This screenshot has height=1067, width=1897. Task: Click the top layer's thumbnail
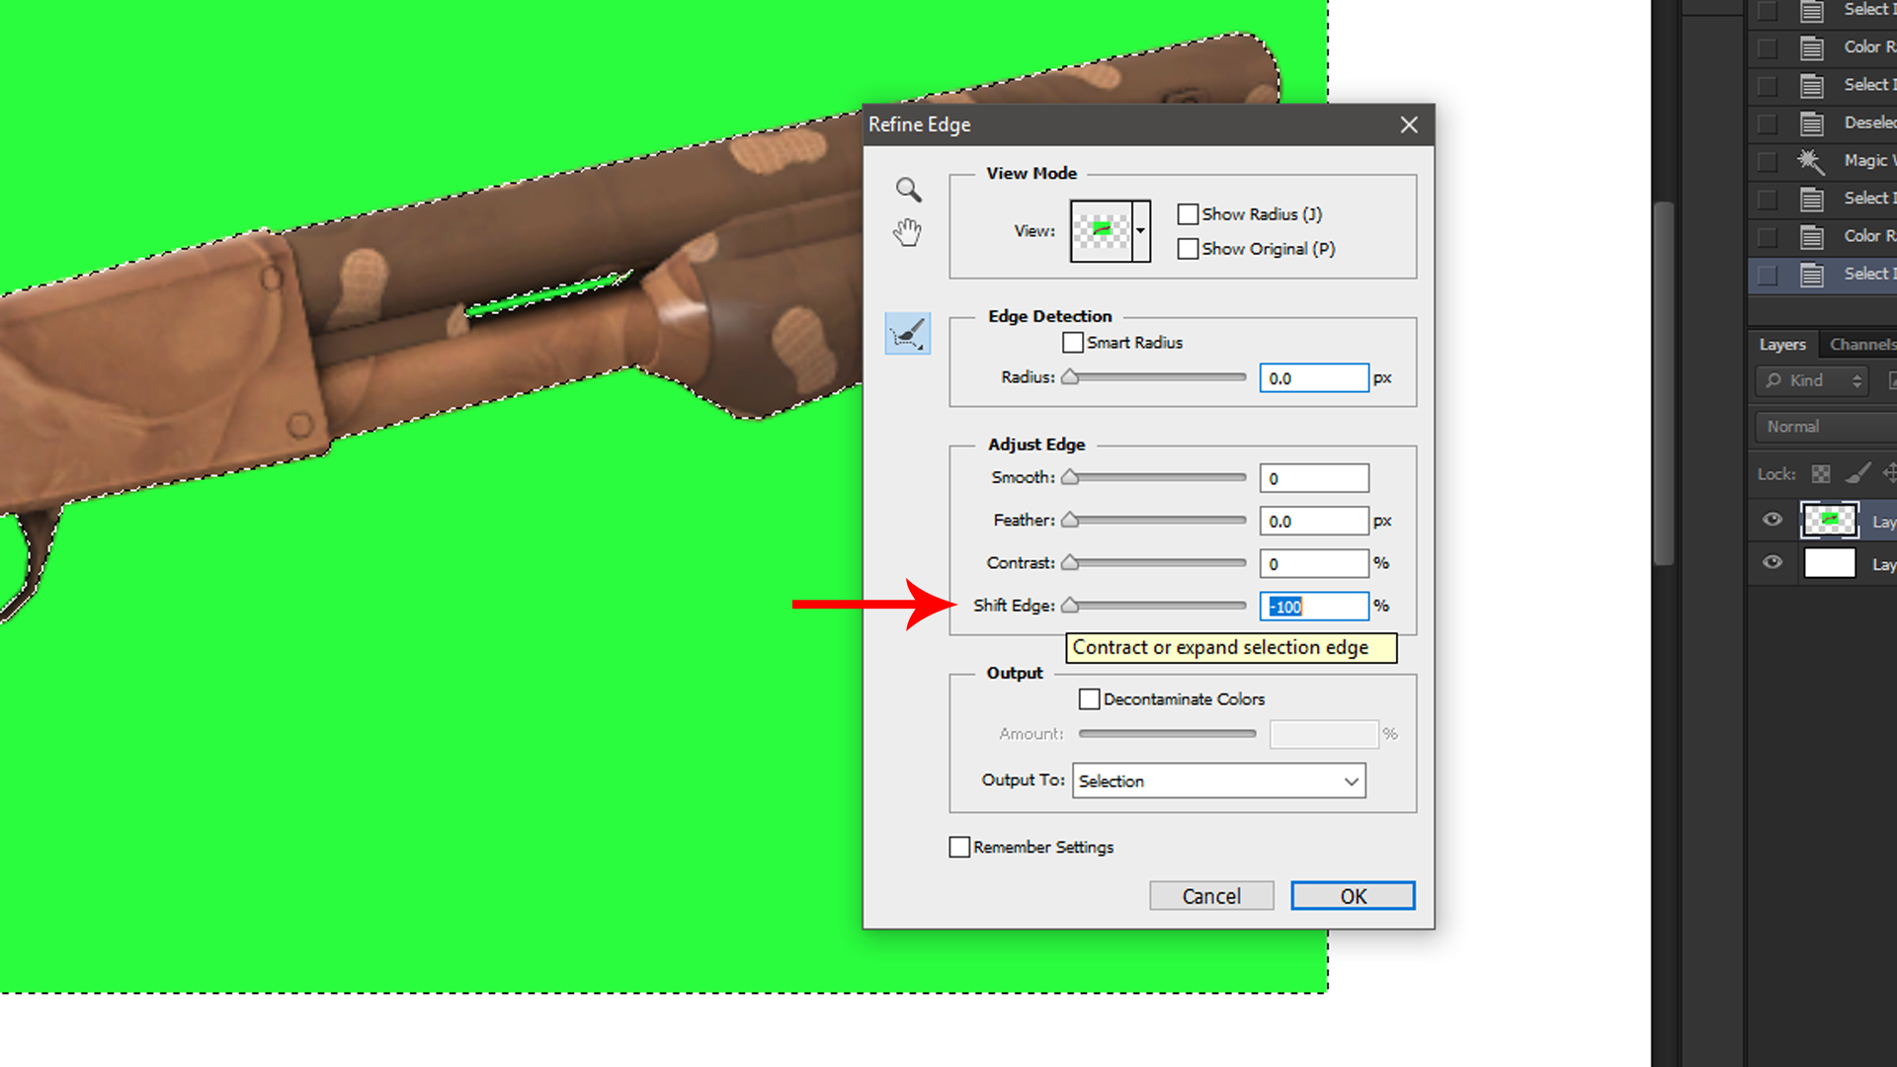(1829, 521)
